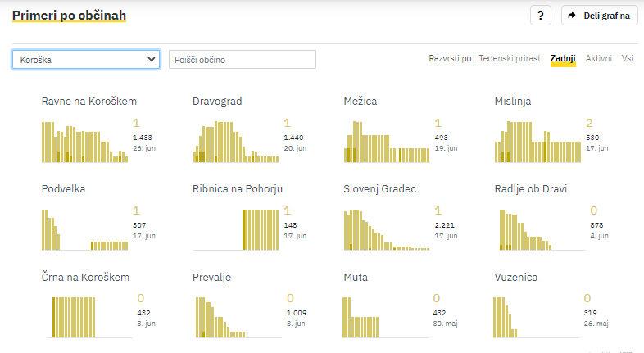This screenshot has width=644, height=353.
Task: Open the Dravograd cases chart
Action: (x=236, y=140)
